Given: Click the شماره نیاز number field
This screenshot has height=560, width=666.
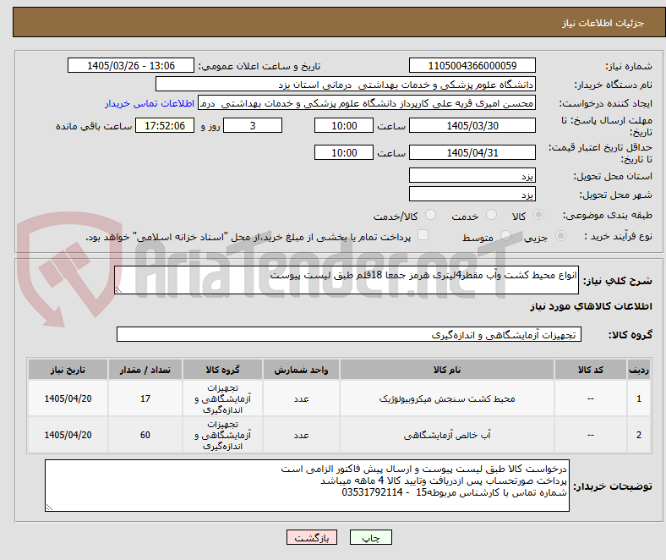Looking at the screenshot, I should [472, 65].
